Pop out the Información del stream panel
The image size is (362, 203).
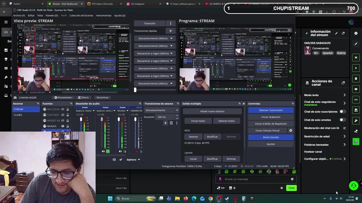pyautogui.click(x=343, y=33)
